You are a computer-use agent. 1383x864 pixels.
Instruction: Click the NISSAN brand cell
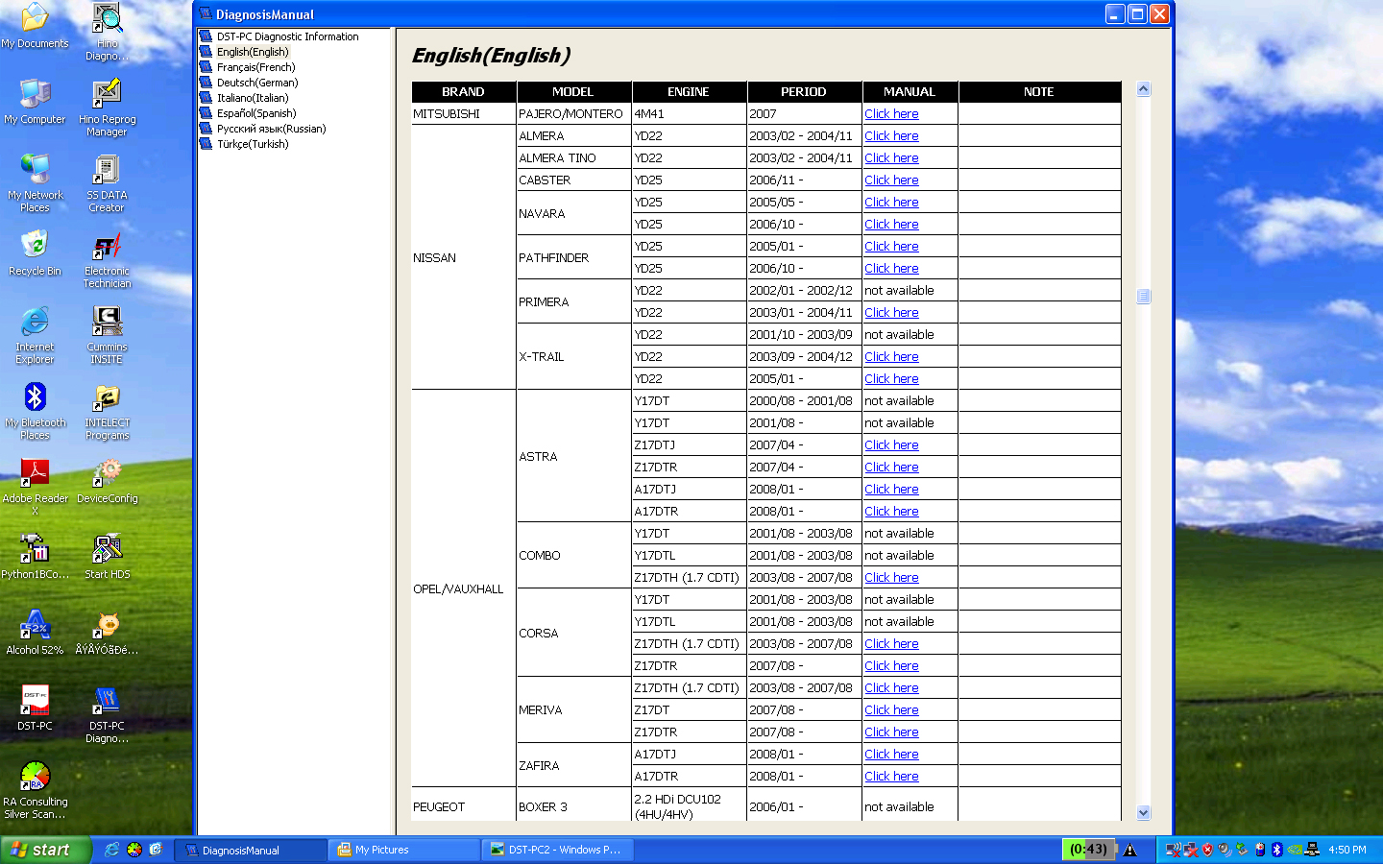pyautogui.click(x=464, y=257)
